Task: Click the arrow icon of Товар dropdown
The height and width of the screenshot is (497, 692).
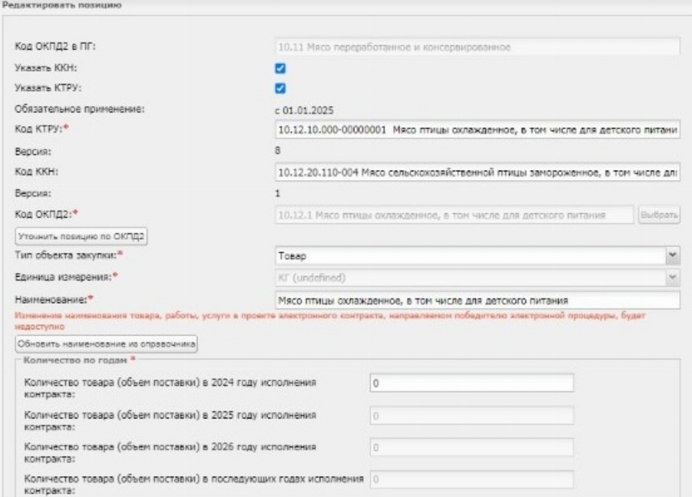Action: click(673, 256)
